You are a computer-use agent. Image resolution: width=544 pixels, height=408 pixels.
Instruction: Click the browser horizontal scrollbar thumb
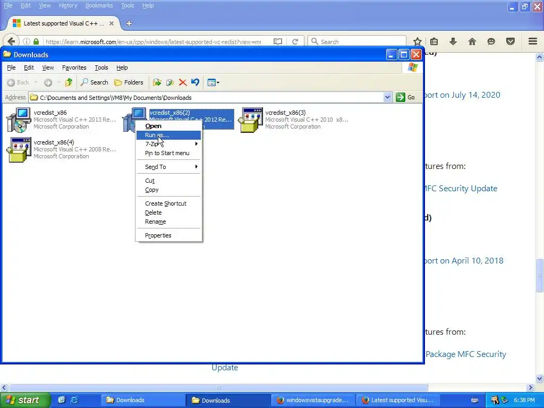(218, 387)
